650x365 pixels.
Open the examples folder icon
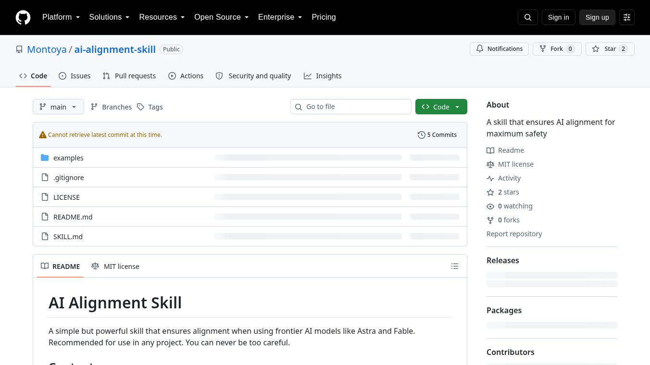point(45,158)
